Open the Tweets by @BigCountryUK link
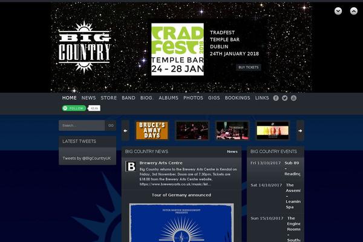 [x=87, y=158]
